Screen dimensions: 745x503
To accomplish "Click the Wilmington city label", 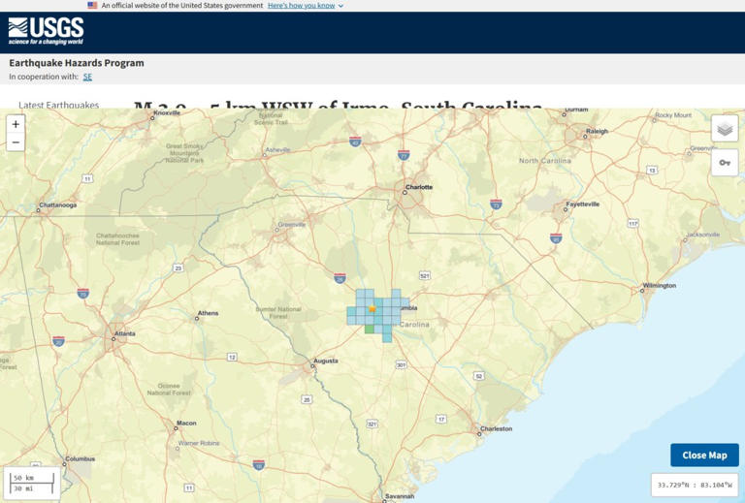I will [660, 286].
